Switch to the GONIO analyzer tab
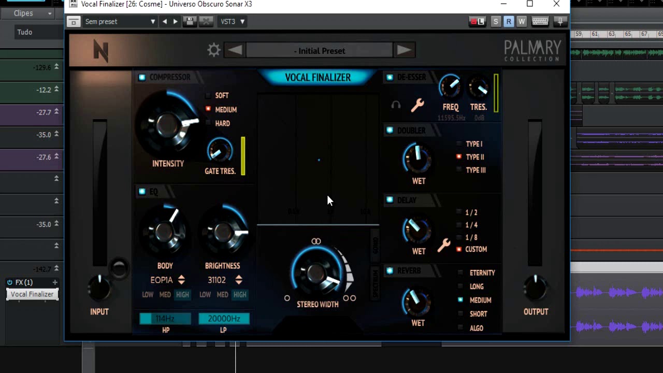Viewport: 663px width, 373px height. (376, 246)
